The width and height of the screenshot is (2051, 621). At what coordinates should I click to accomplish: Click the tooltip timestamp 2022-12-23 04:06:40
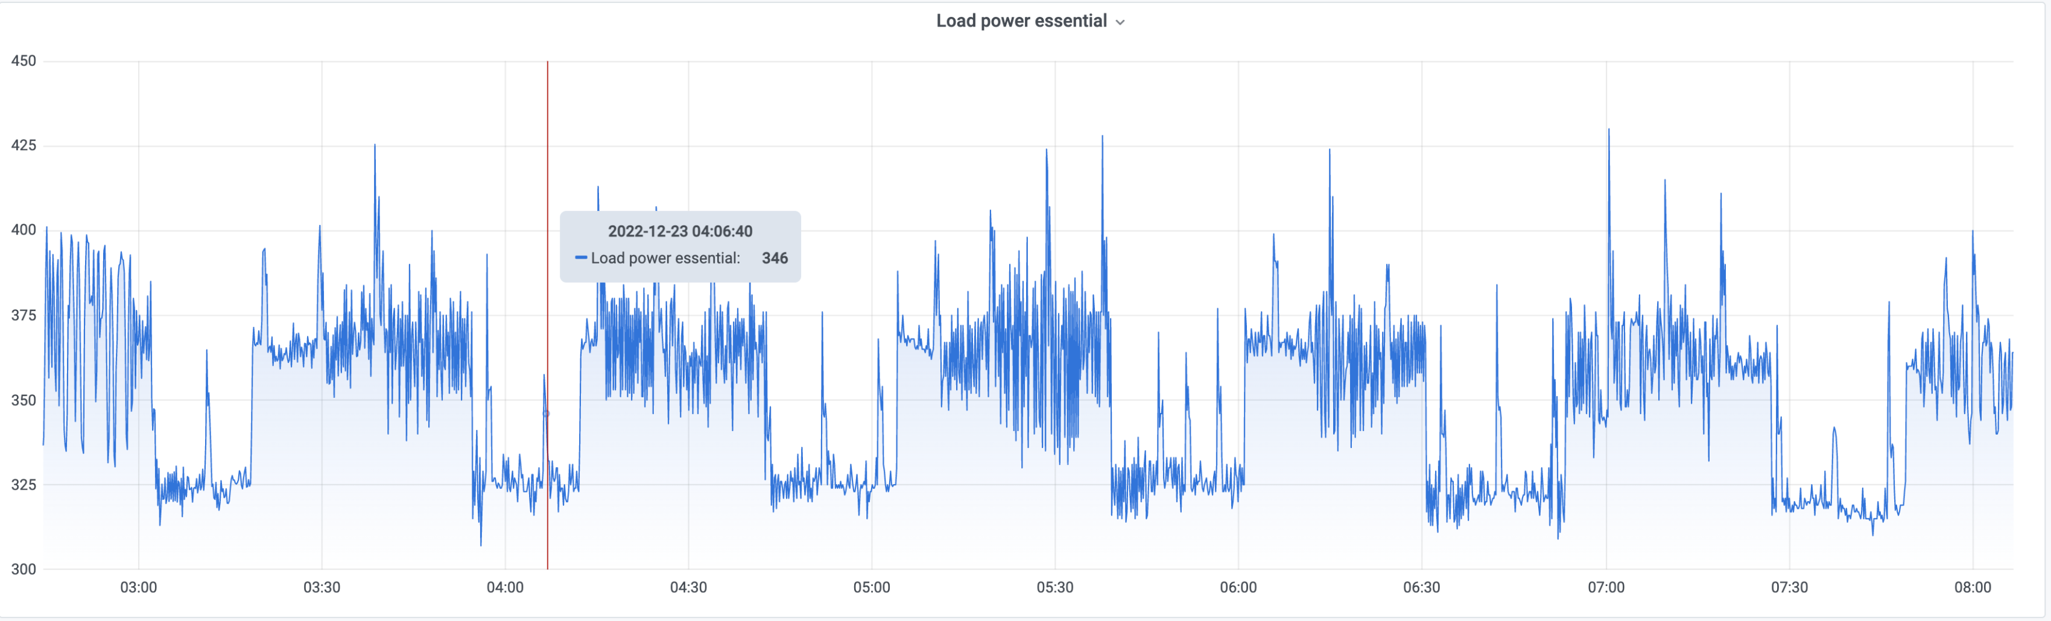tap(680, 231)
